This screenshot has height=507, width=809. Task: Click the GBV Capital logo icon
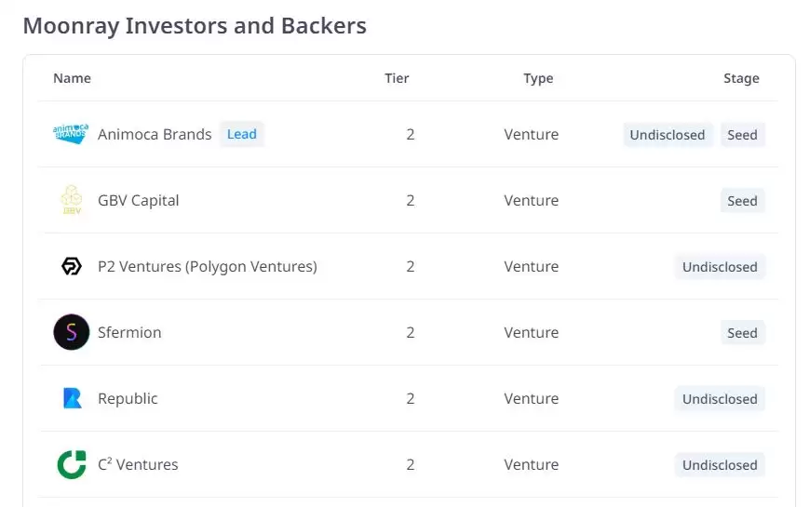click(71, 200)
